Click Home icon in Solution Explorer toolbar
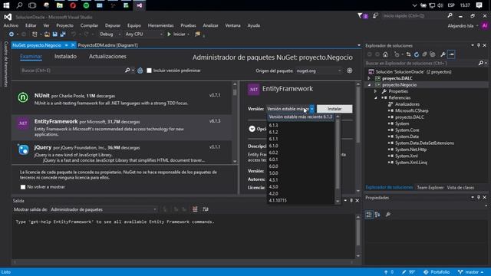 (x=385, y=54)
